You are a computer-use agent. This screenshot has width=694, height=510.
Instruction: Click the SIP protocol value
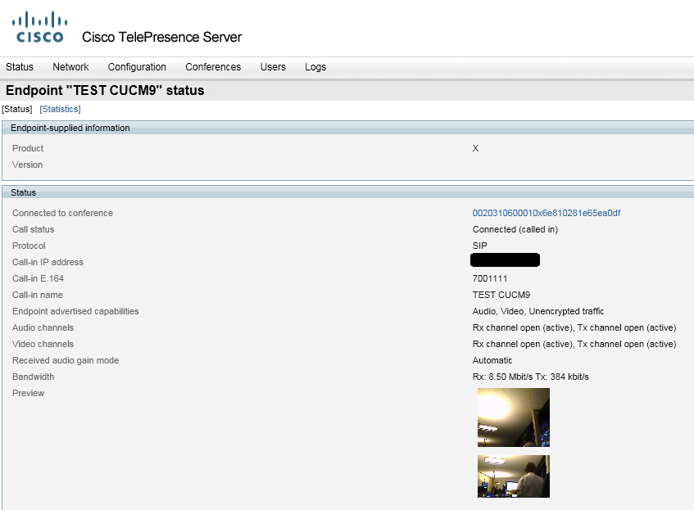(x=480, y=246)
